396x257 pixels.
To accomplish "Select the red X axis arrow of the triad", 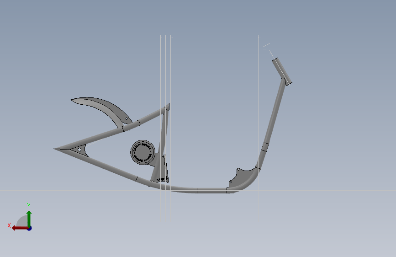I will [20, 228].
